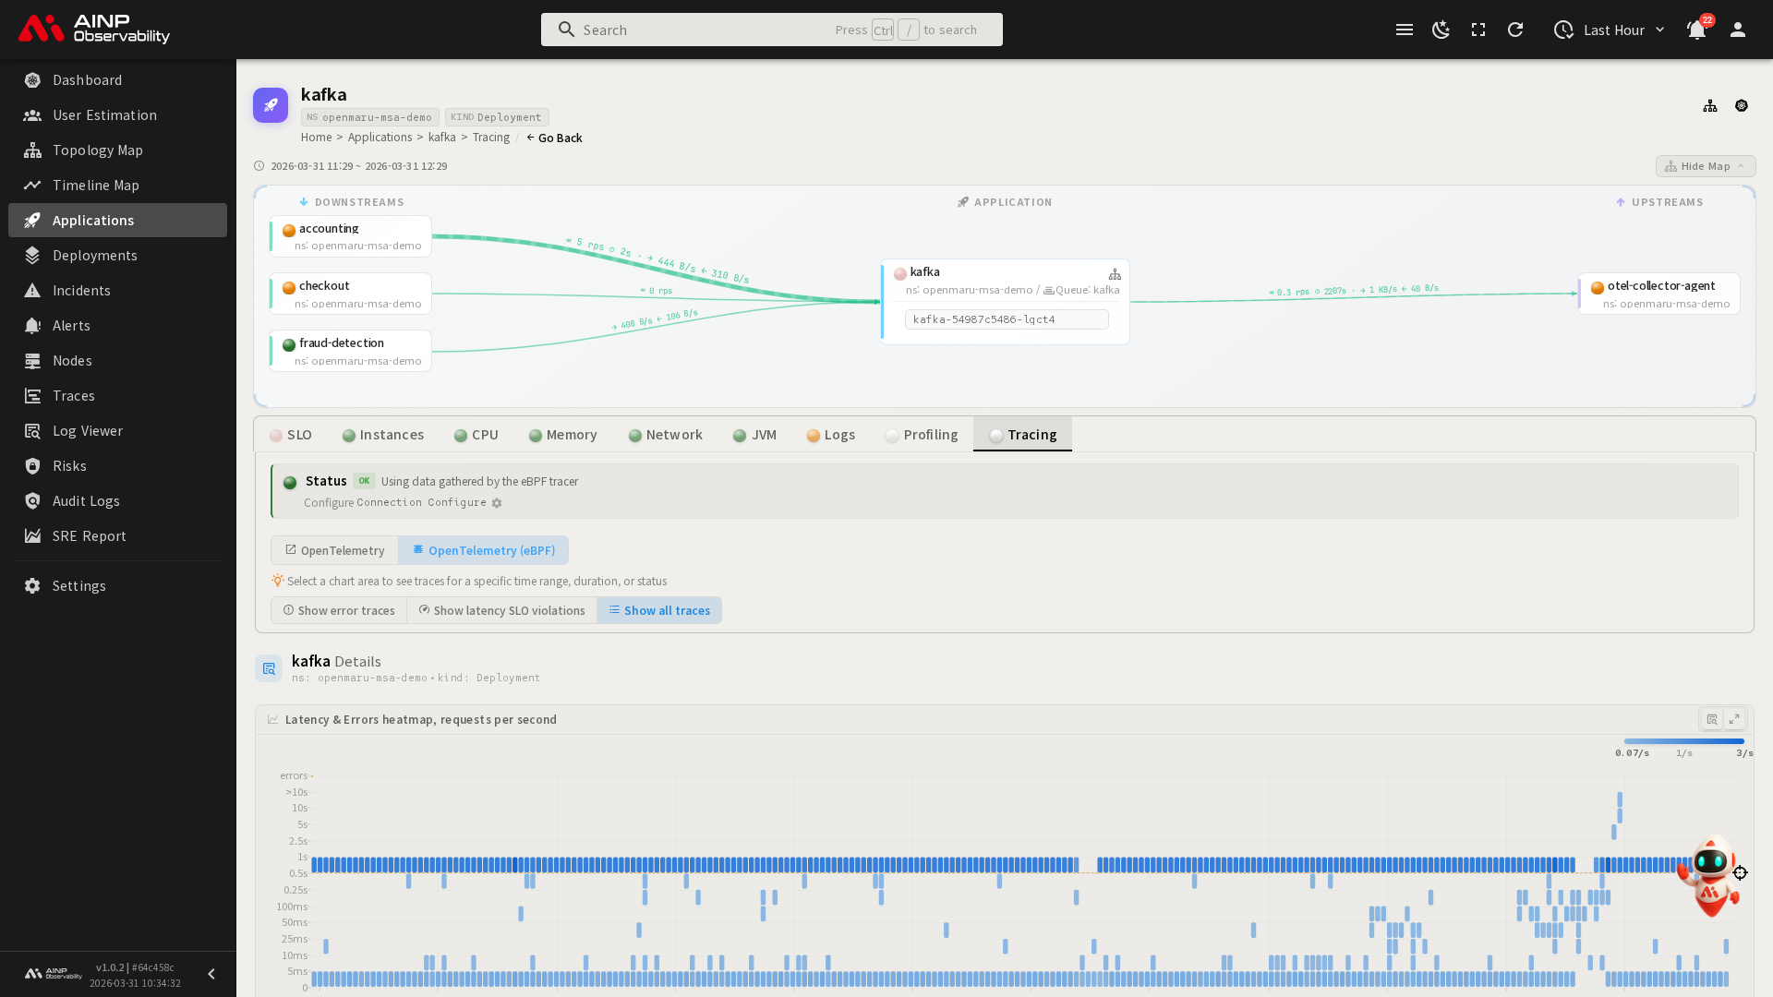The image size is (1773, 997).
Task: Open Topology Map in sidebar
Action: point(98,150)
